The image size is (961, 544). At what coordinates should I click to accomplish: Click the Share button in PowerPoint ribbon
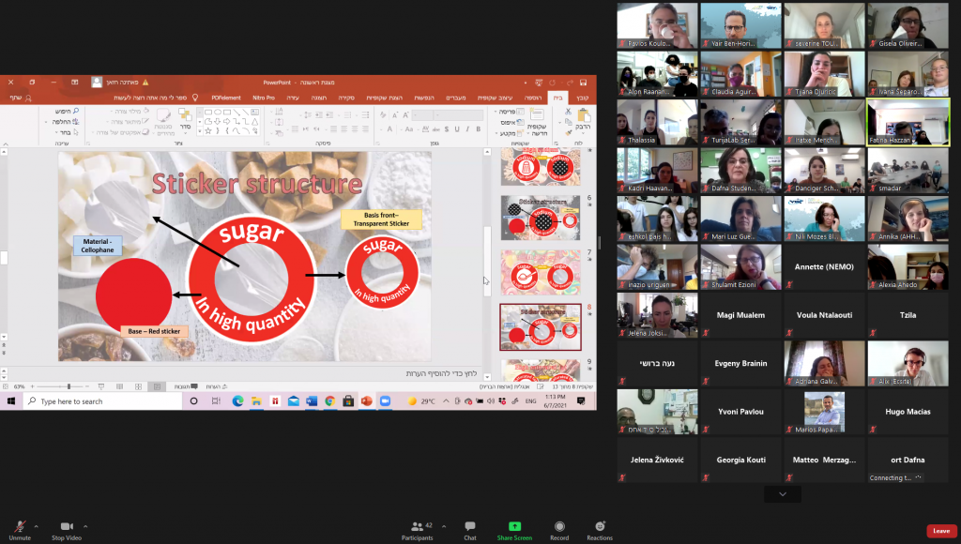(21, 98)
